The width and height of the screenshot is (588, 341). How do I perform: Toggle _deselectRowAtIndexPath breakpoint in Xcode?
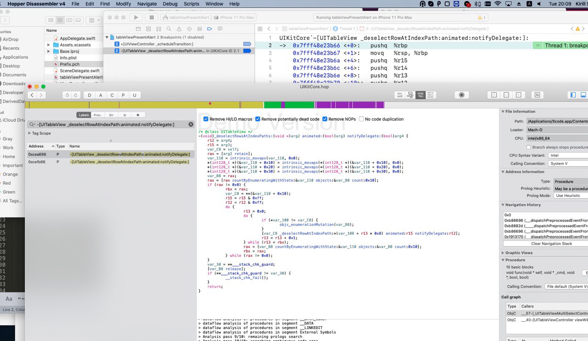pyautogui.click(x=247, y=51)
